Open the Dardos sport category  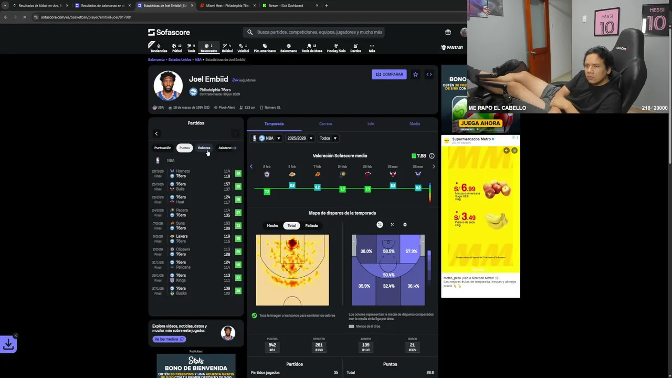tap(355, 48)
